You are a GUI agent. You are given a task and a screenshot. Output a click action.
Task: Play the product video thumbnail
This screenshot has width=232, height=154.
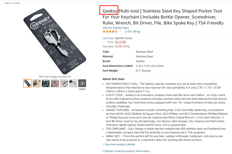point(82,83)
